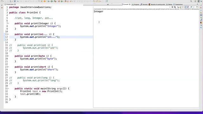Viewport: 203px width, 114px height.
Task: Open the Expressions tab
Action: click(x=178, y=4)
